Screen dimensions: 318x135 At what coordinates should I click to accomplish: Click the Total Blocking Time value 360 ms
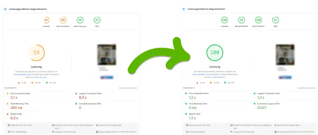16,108
